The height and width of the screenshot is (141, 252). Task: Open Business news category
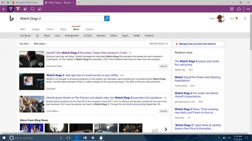[101, 36]
